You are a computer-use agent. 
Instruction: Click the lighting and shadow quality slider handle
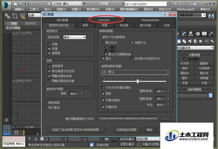click(x=138, y=81)
